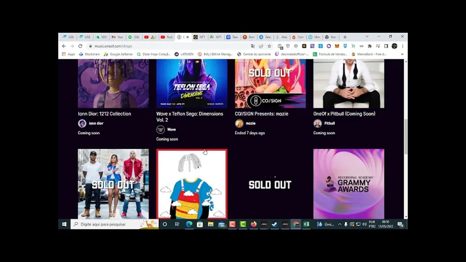Click the 'CO/SIGN Presents: mazie' title

[x=261, y=114]
